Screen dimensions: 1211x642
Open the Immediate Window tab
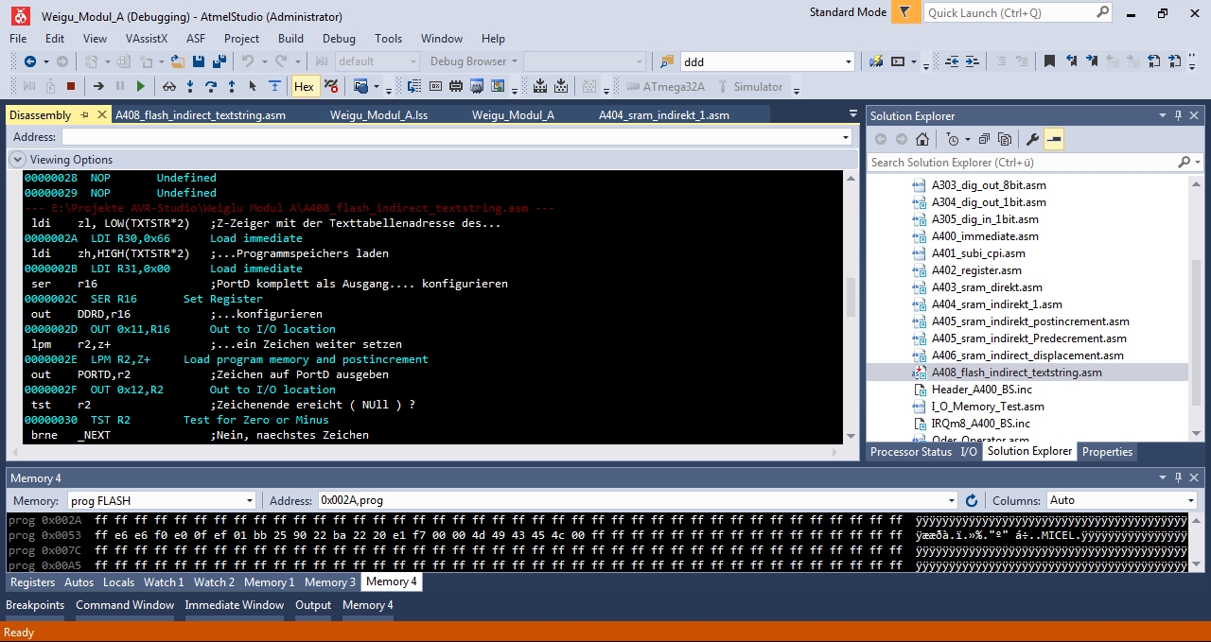coord(234,605)
